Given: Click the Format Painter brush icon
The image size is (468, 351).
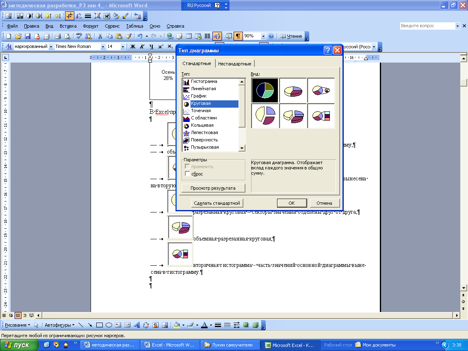Looking at the screenshot, I should (129, 36).
